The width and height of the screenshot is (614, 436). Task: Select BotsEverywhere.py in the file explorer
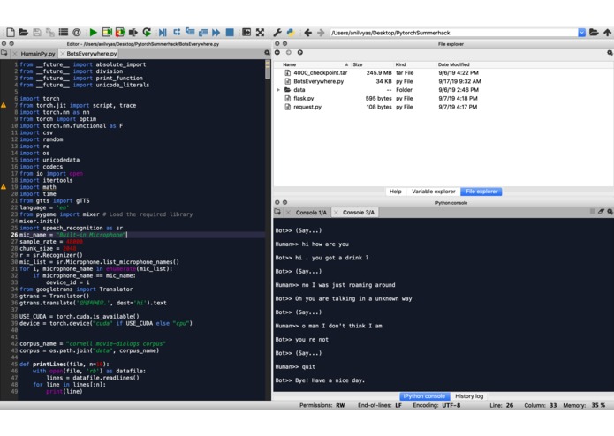coord(318,81)
